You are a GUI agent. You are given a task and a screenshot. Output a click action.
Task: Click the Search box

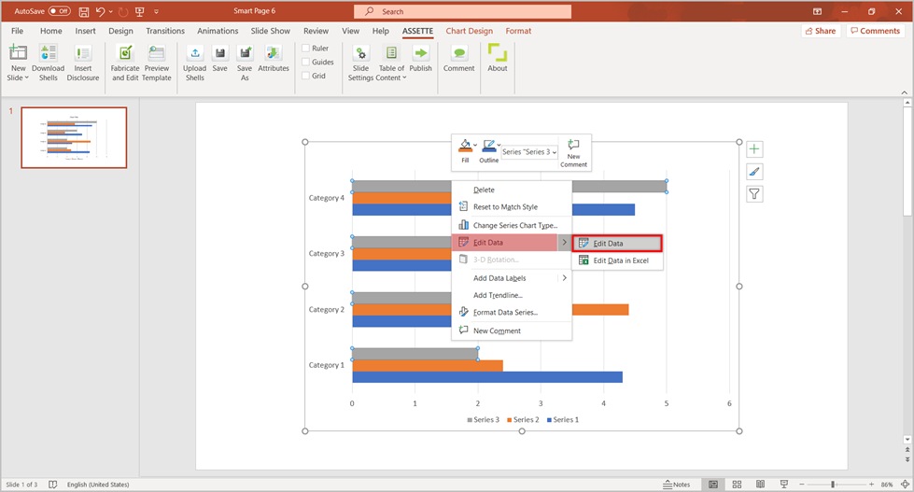click(462, 11)
